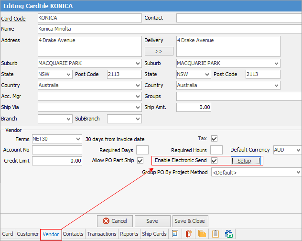Click the notepad clipboard icon in bottom bar
This screenshot has width=302, height=241.
(216, 234)
